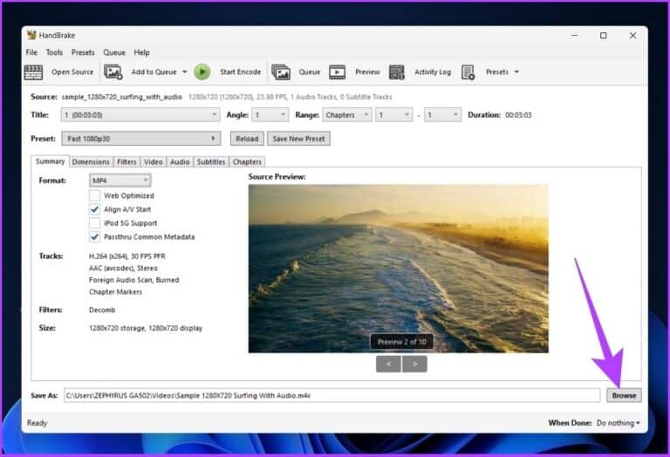Click the Decomb filter text

(102, 310)
